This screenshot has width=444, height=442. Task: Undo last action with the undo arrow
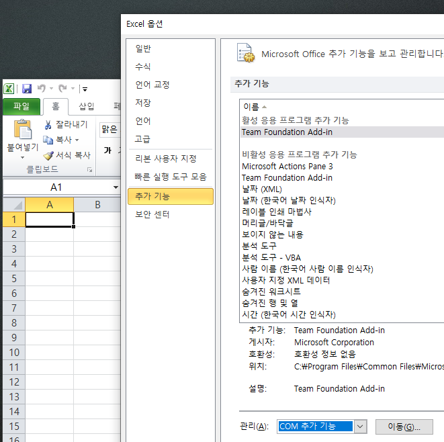[42, 89]
